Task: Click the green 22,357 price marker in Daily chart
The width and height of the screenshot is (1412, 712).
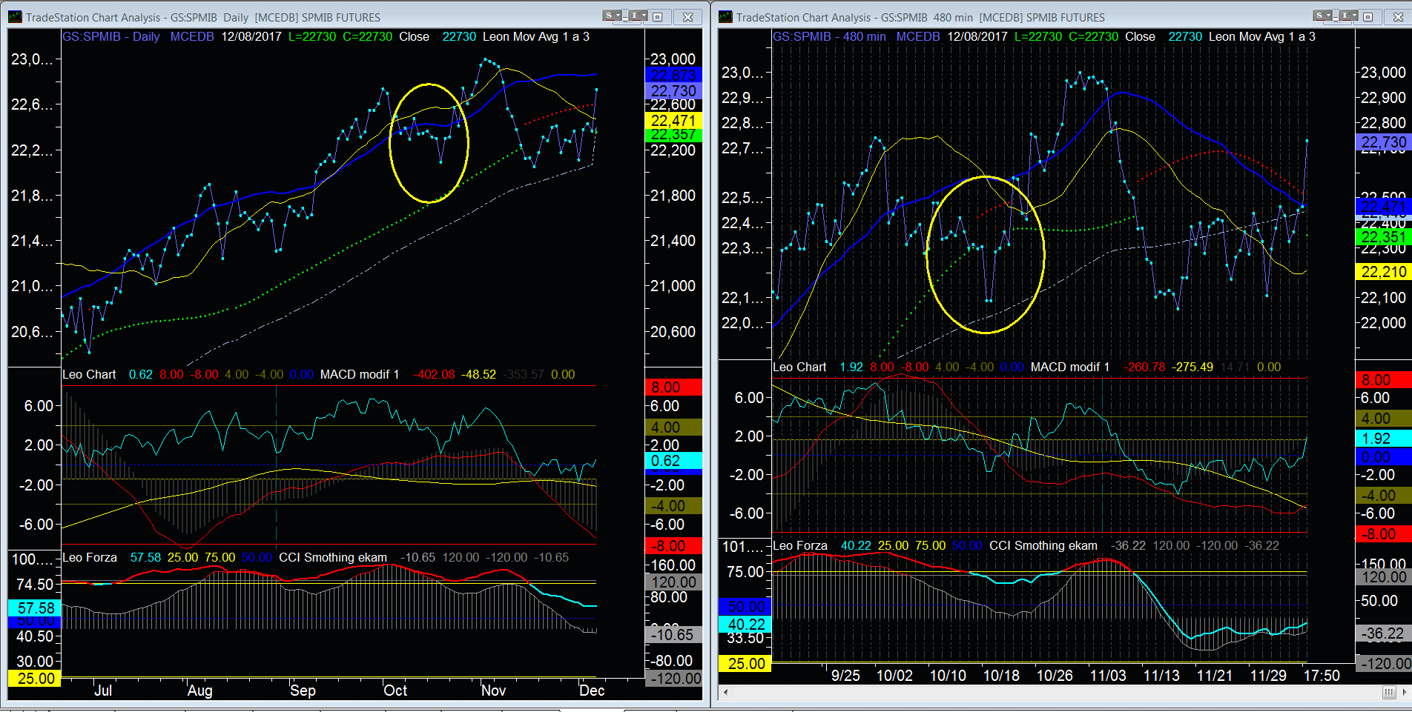Action: (673, 134)
